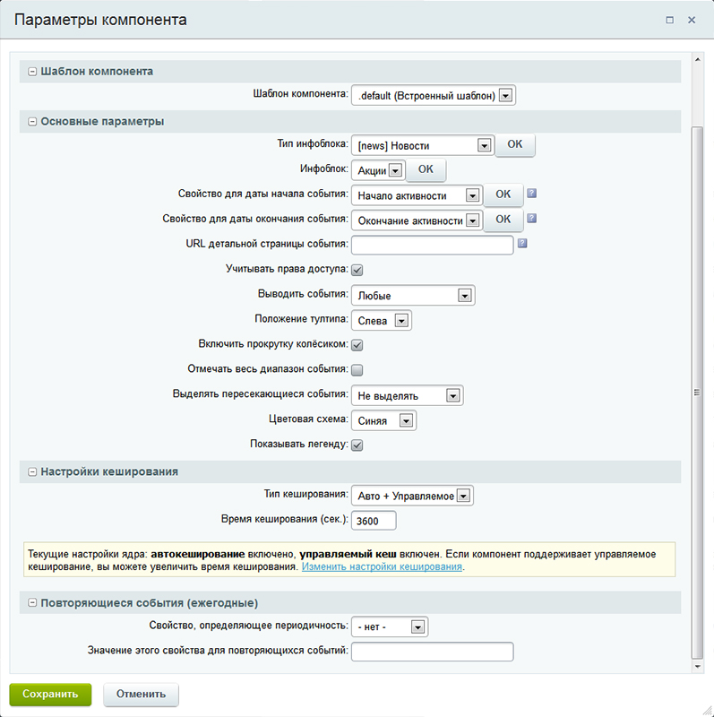
Task: Collapse the Повторяющиеся события section
Action: pyautogui.click(x=32, y=602)
